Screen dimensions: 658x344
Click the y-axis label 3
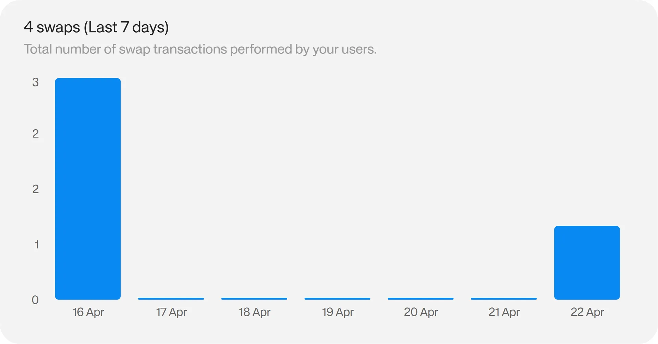(35, 82)
